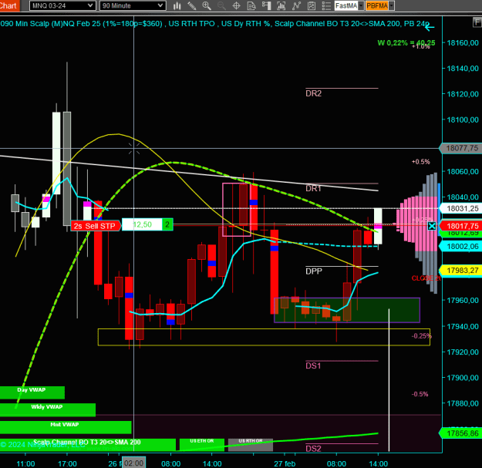Open the Strategies dialog
The image size is (482, 468).
[311, 5]
